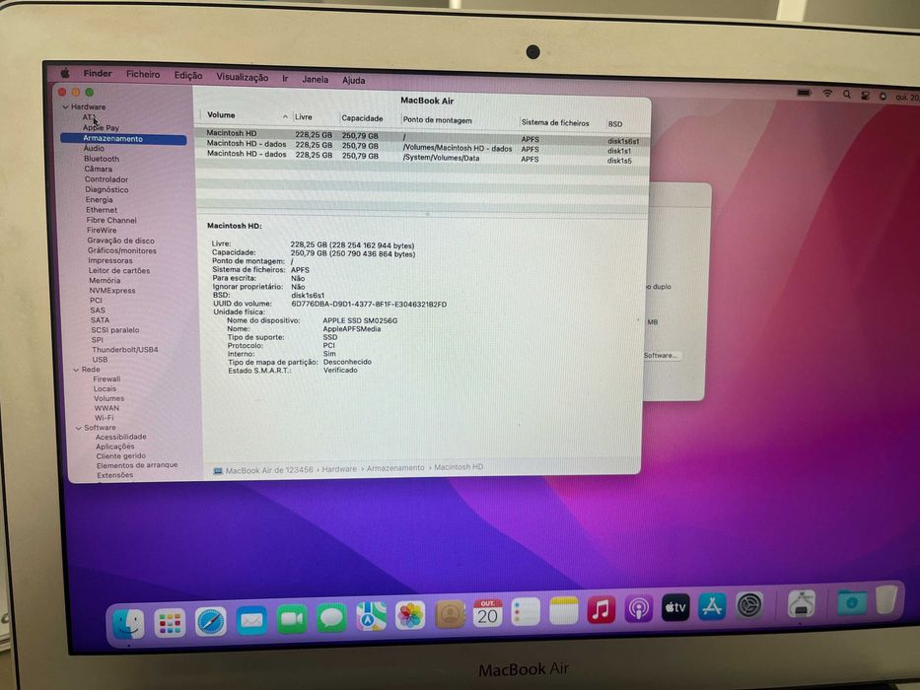
Task: Open Messages in the Dock
Action: coord(331,618)
